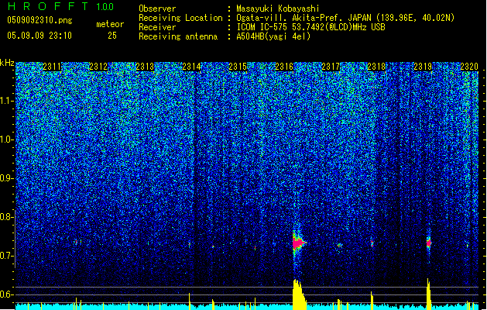Click the 0.9 kHz axis label

pyautogui.click(x=6, y=178)
